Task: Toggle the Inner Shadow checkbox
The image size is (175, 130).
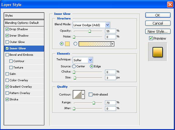Action: tap(7, 35)
